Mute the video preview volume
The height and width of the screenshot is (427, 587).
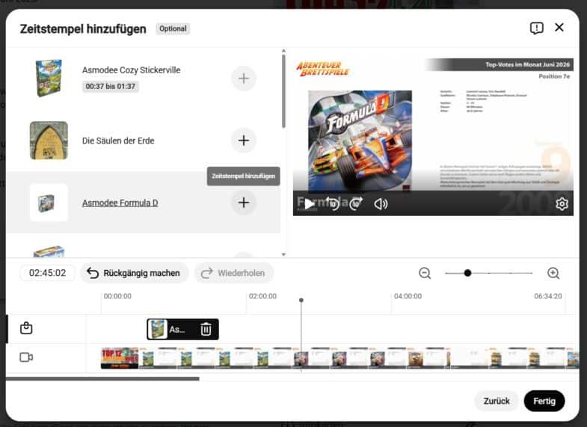(381, 204)
